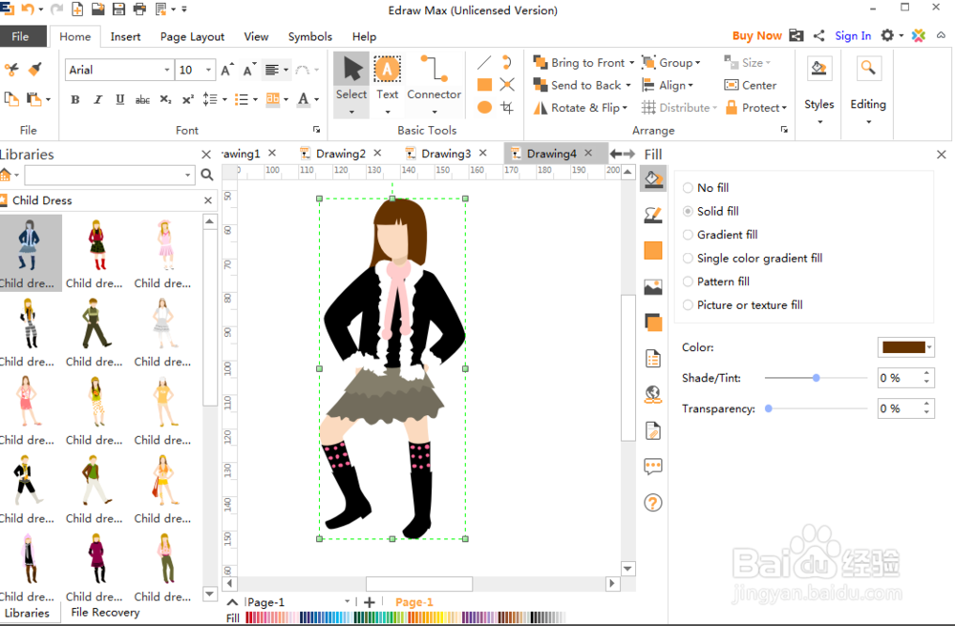Open the Fill paint bucket panel icon
Screen dimensions: 955x626
(653, 178)
